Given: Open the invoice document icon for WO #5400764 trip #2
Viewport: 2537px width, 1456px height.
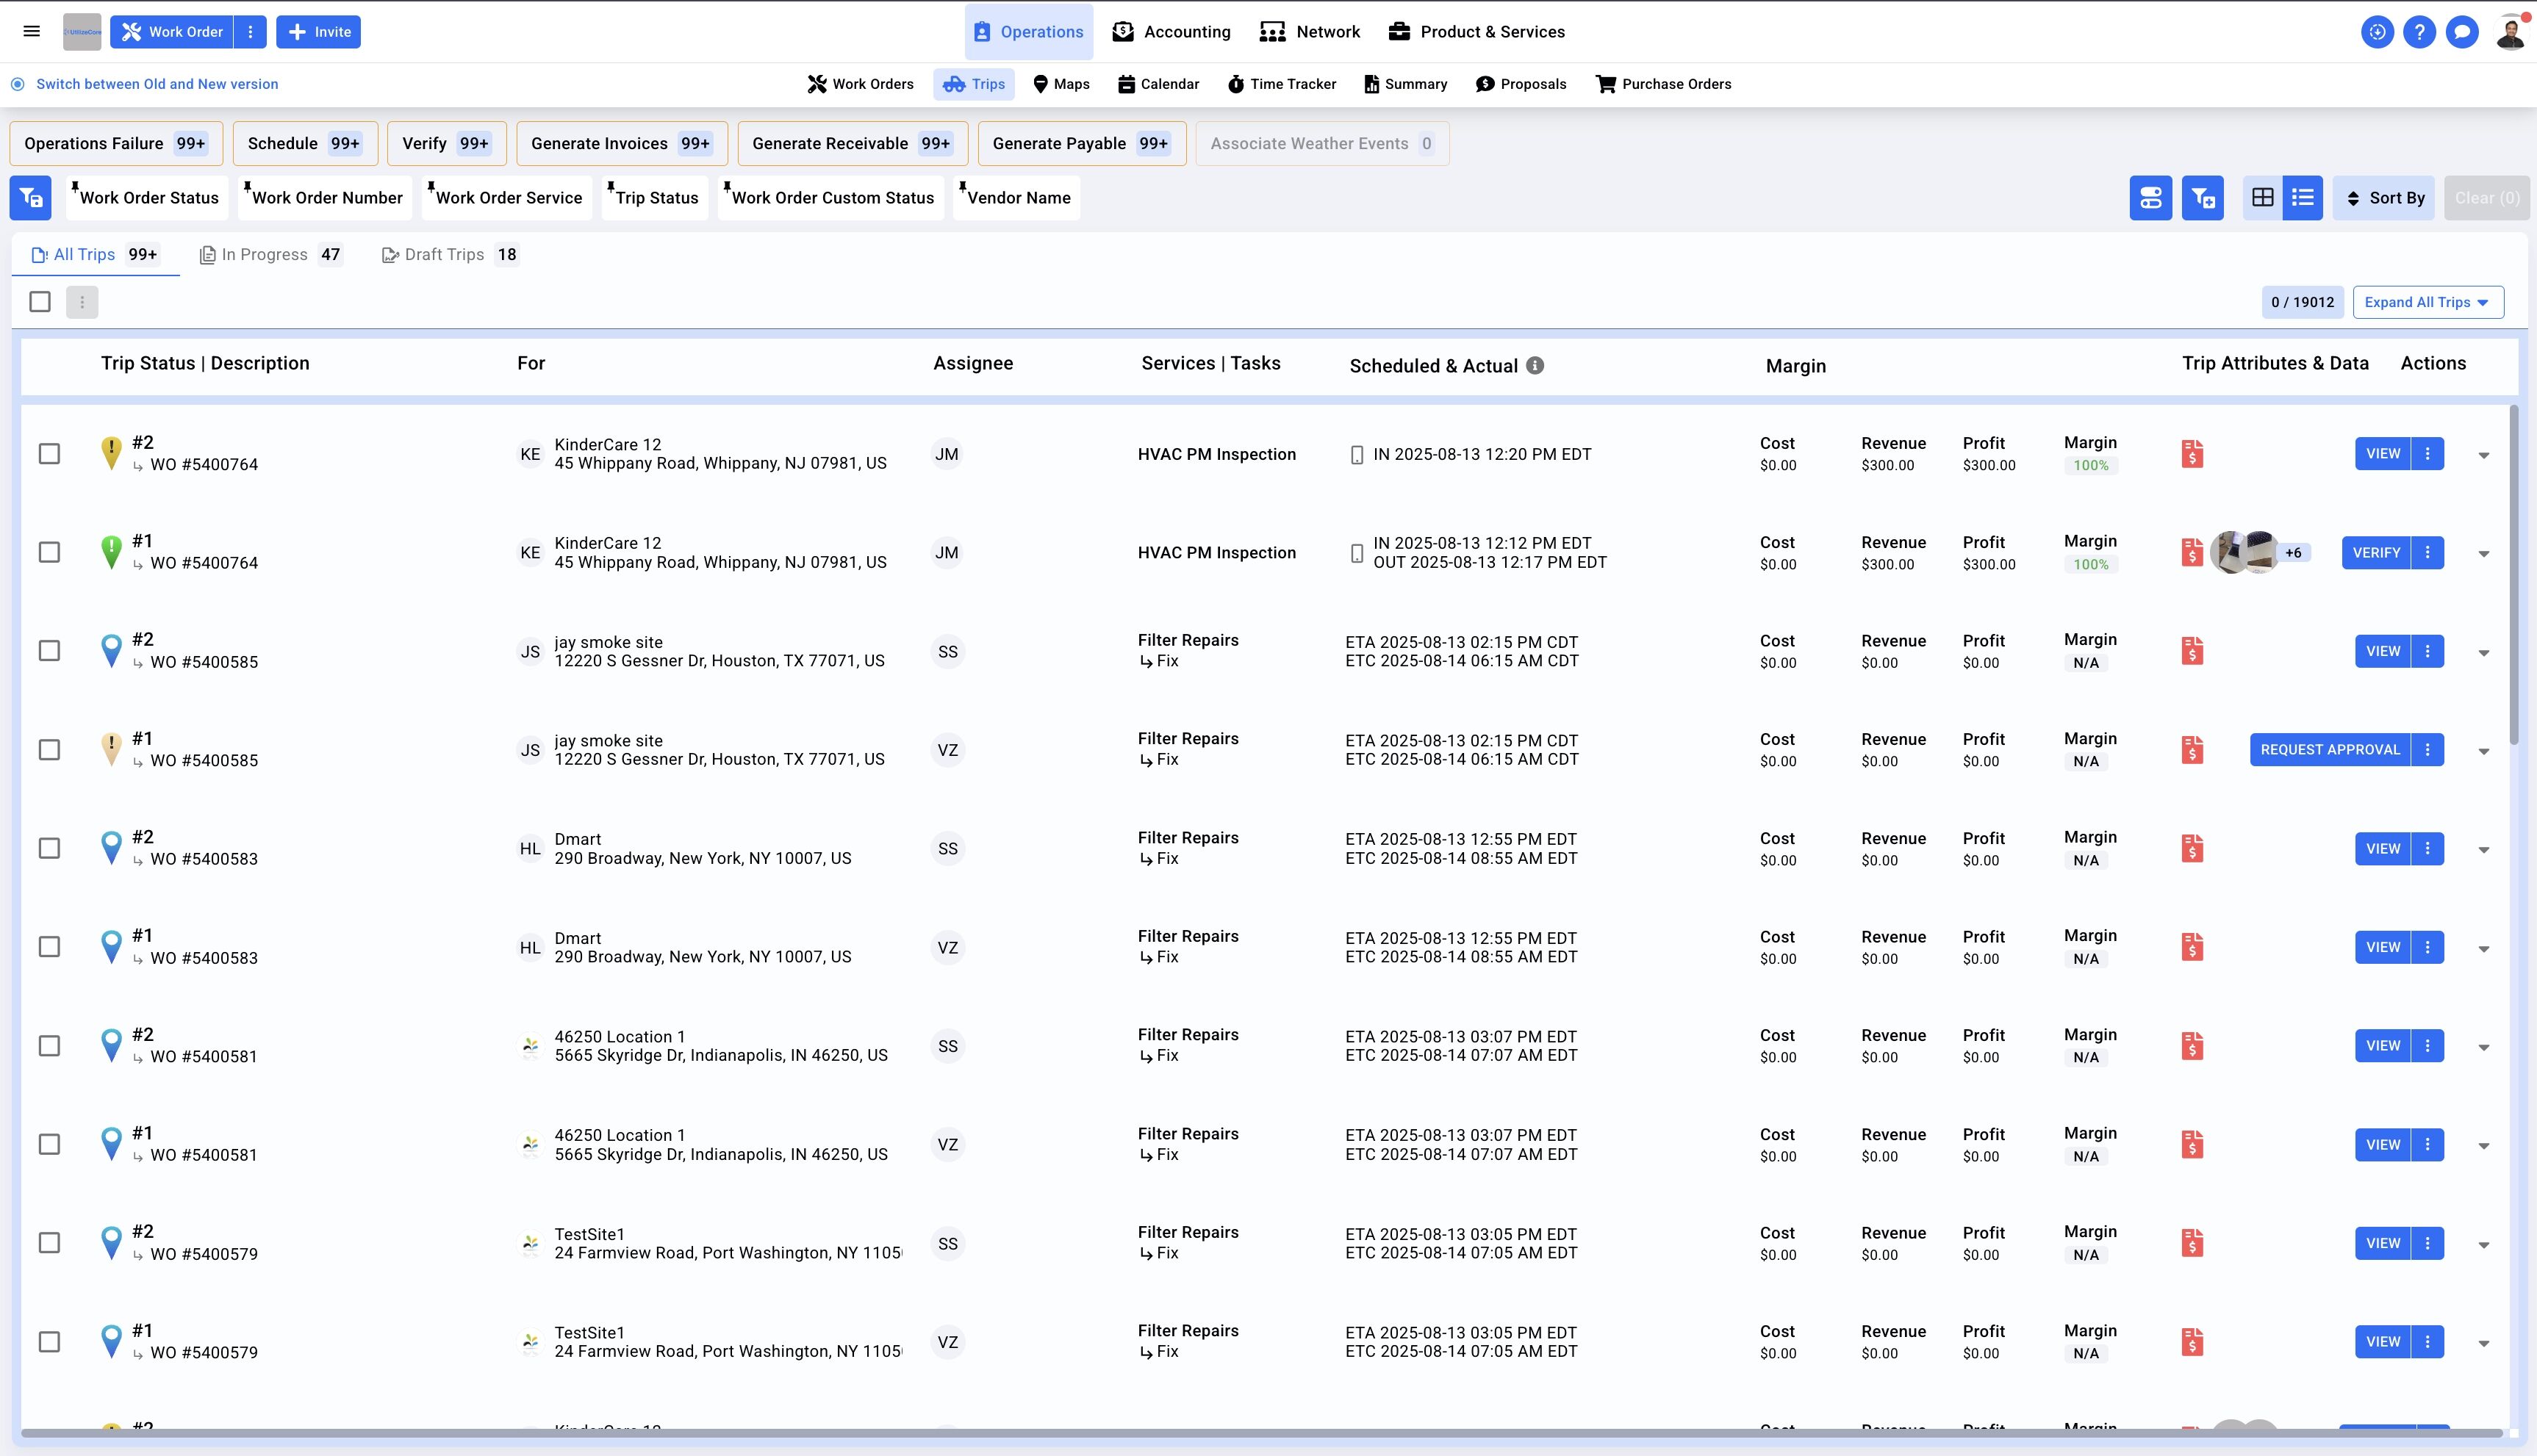Looking at the screenshot, I should tap(2192, 454).
